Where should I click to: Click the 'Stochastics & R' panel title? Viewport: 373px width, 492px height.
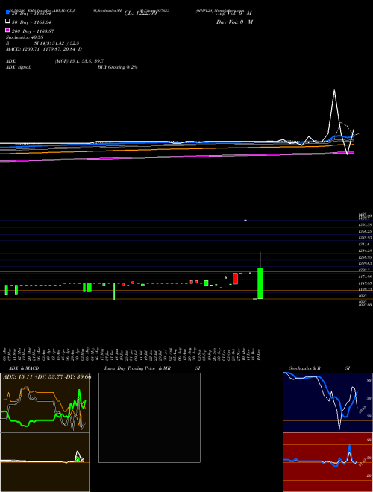tap(304, 368)
